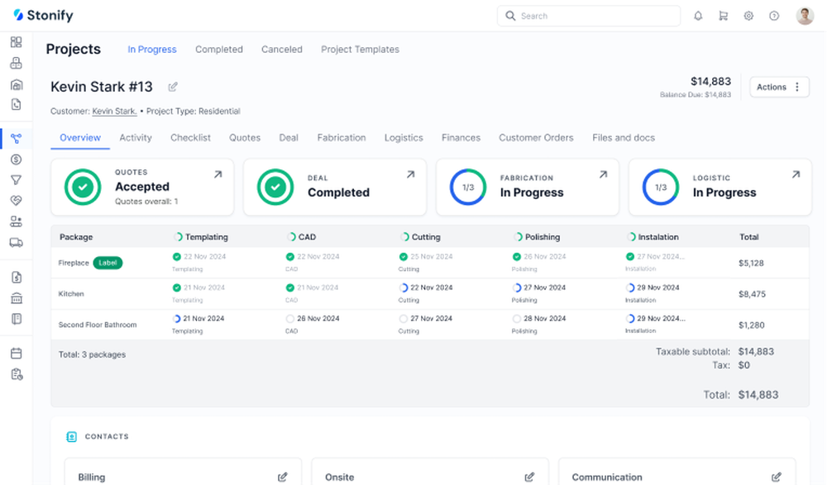The height and width of the screenshot is (485, 827).
Task: Open the Finances dollar icon in sidebar
Action: point(16,159)
